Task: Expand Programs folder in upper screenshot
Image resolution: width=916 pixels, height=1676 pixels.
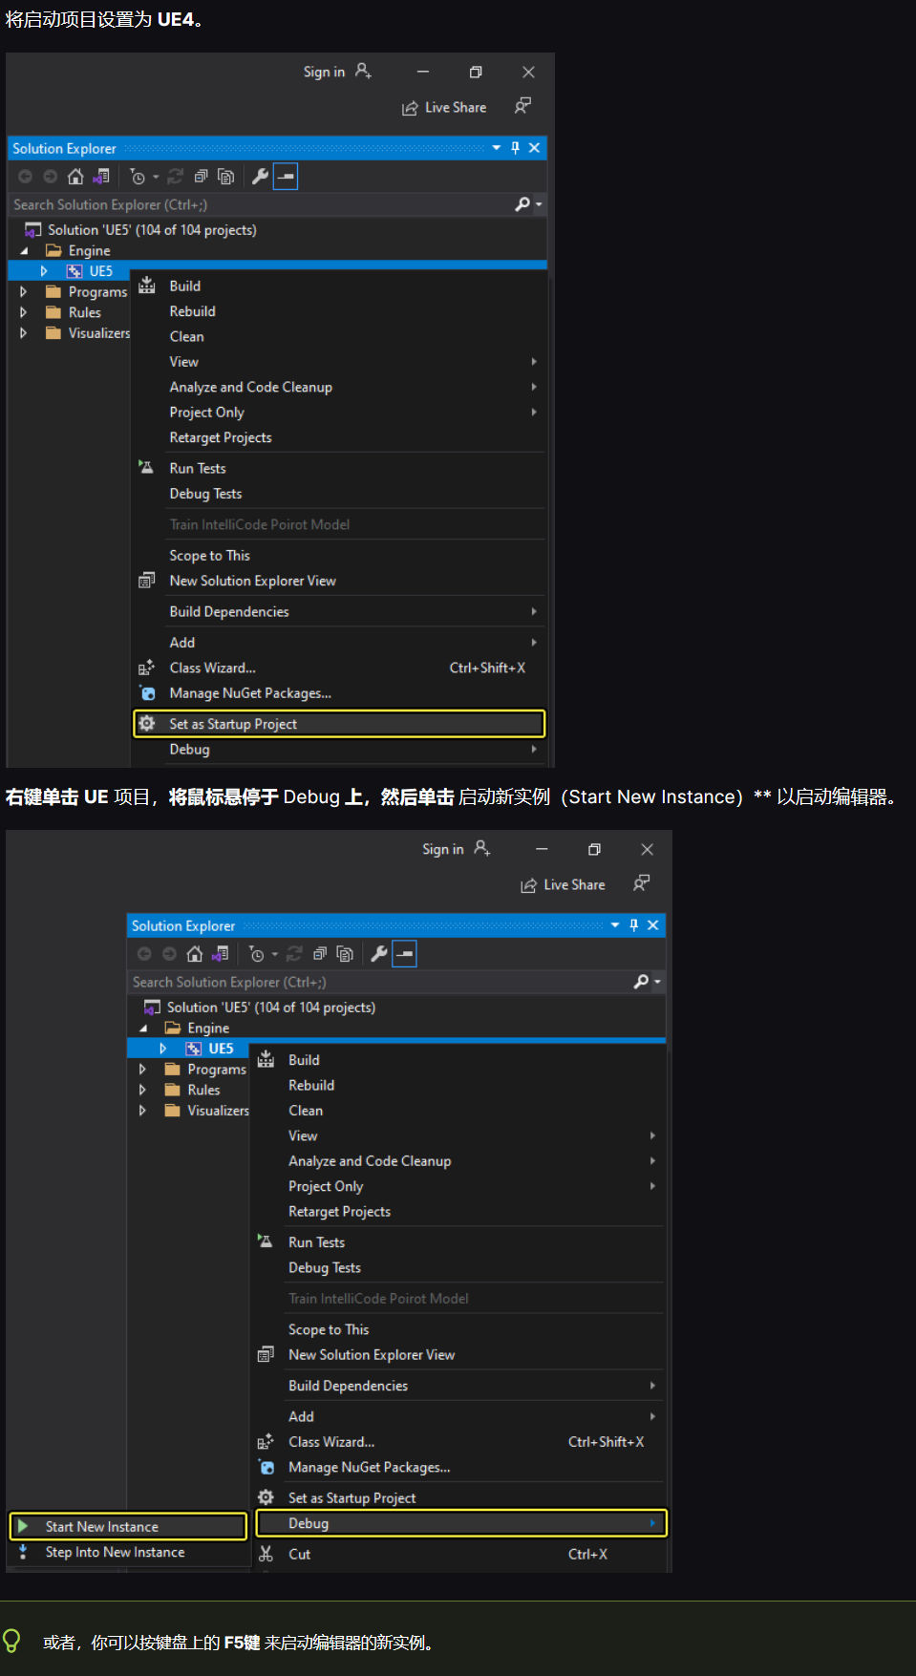Action: (24, 292)
